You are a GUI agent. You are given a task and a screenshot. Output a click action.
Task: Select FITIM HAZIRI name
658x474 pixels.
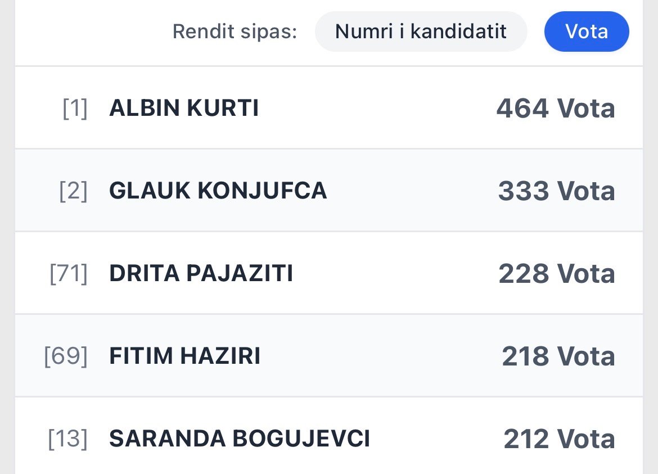coord(184,356)
